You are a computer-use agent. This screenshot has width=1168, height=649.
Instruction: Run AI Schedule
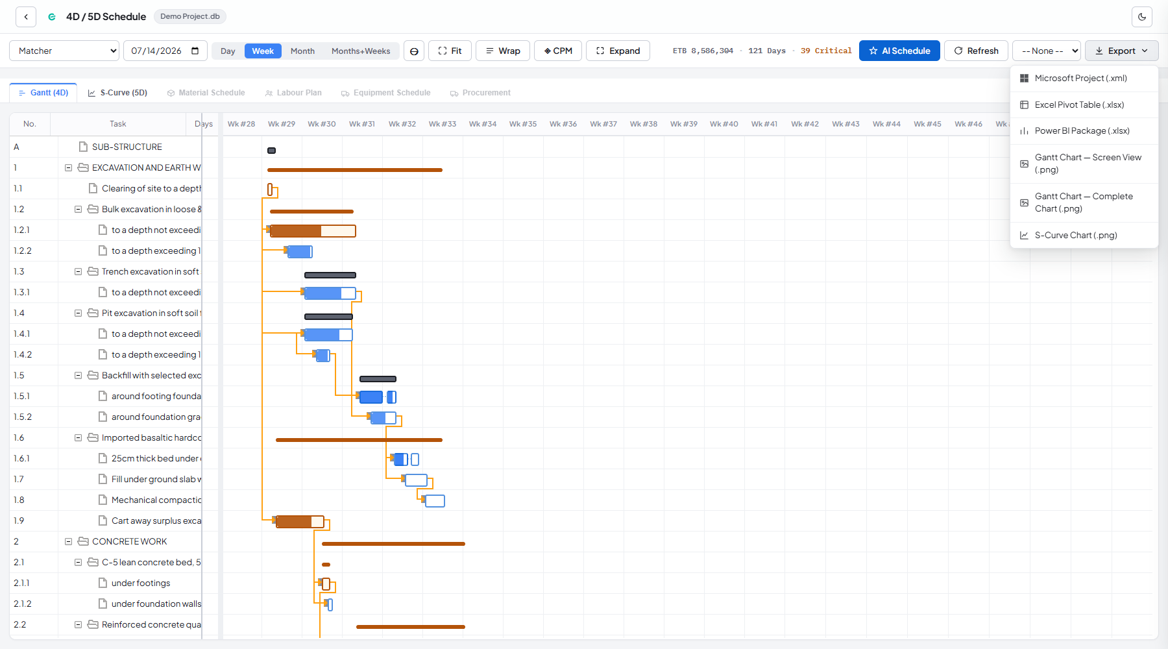click(899, 51)
